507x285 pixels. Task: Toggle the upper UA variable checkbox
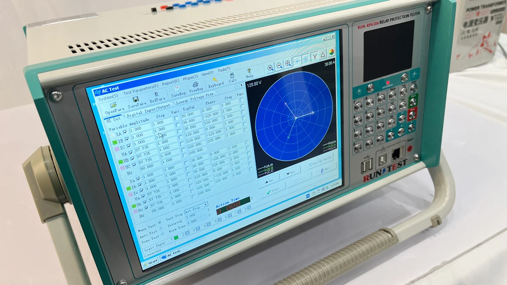[x=131, y=153]
